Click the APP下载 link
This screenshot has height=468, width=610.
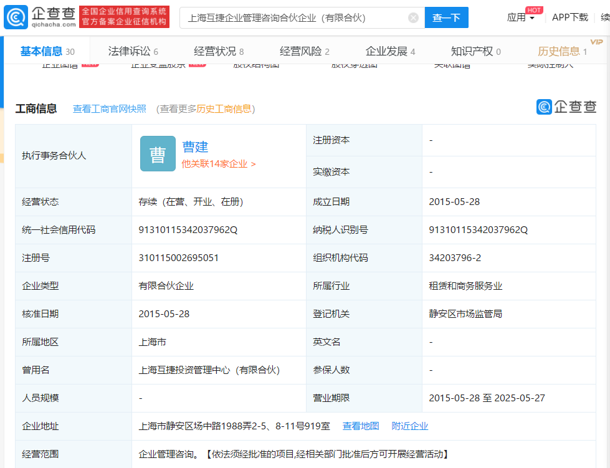tap(570, 17)
